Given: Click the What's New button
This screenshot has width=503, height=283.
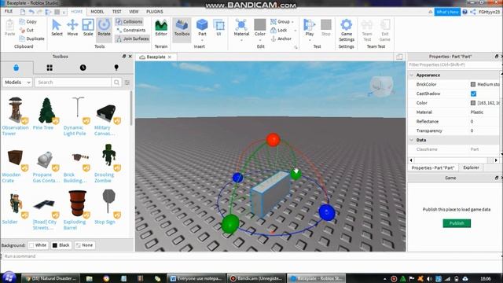Looking at the screenshot, I should point(447,12).
